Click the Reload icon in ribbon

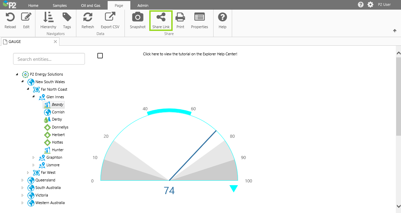tap(10, 17)
